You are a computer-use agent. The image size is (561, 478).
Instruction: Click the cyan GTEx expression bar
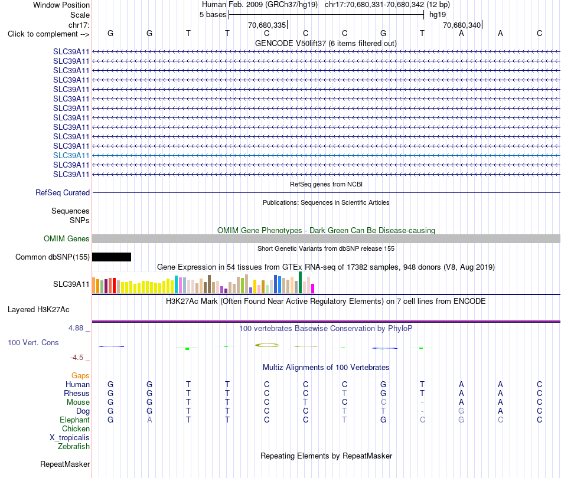click(176, 284)
